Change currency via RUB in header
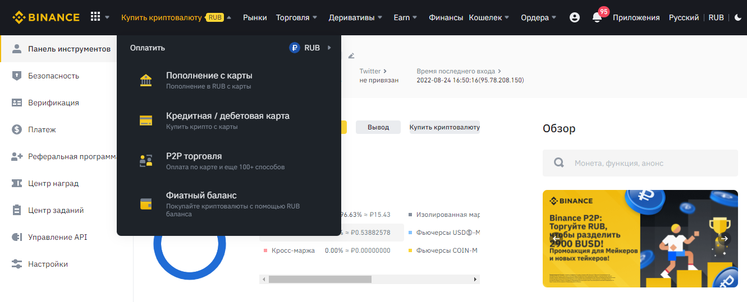Screen dimensions: 747x302 (x=716, y=17)
